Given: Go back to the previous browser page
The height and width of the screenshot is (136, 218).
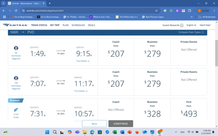Looking at the screenshot, I should [4, 11].
